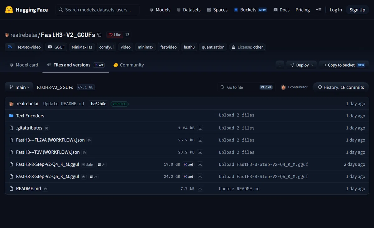The width and height of the screenshot is (374, 228).
Task: Download the .gitattributes file
Action: [200, 128]
